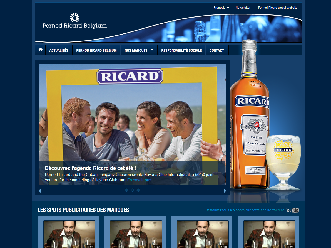331x248 pixels.
Task: Open Pernod Ricard Belgium menu item
Action: pyautogui.click(x=96, y=50)
